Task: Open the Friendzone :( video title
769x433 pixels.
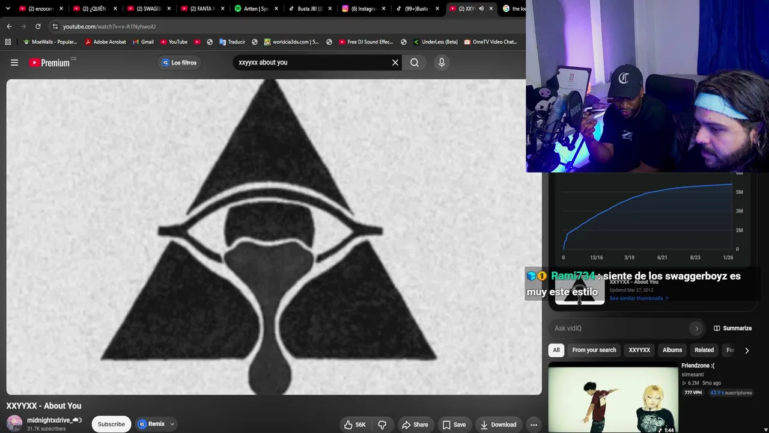Action: coord(698,366)
